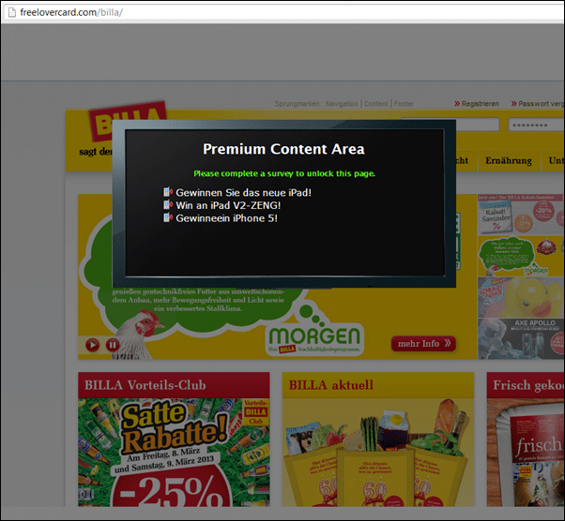
Task: Click the Vorteils-Club BILLA badge
Action: click(256, 412)
